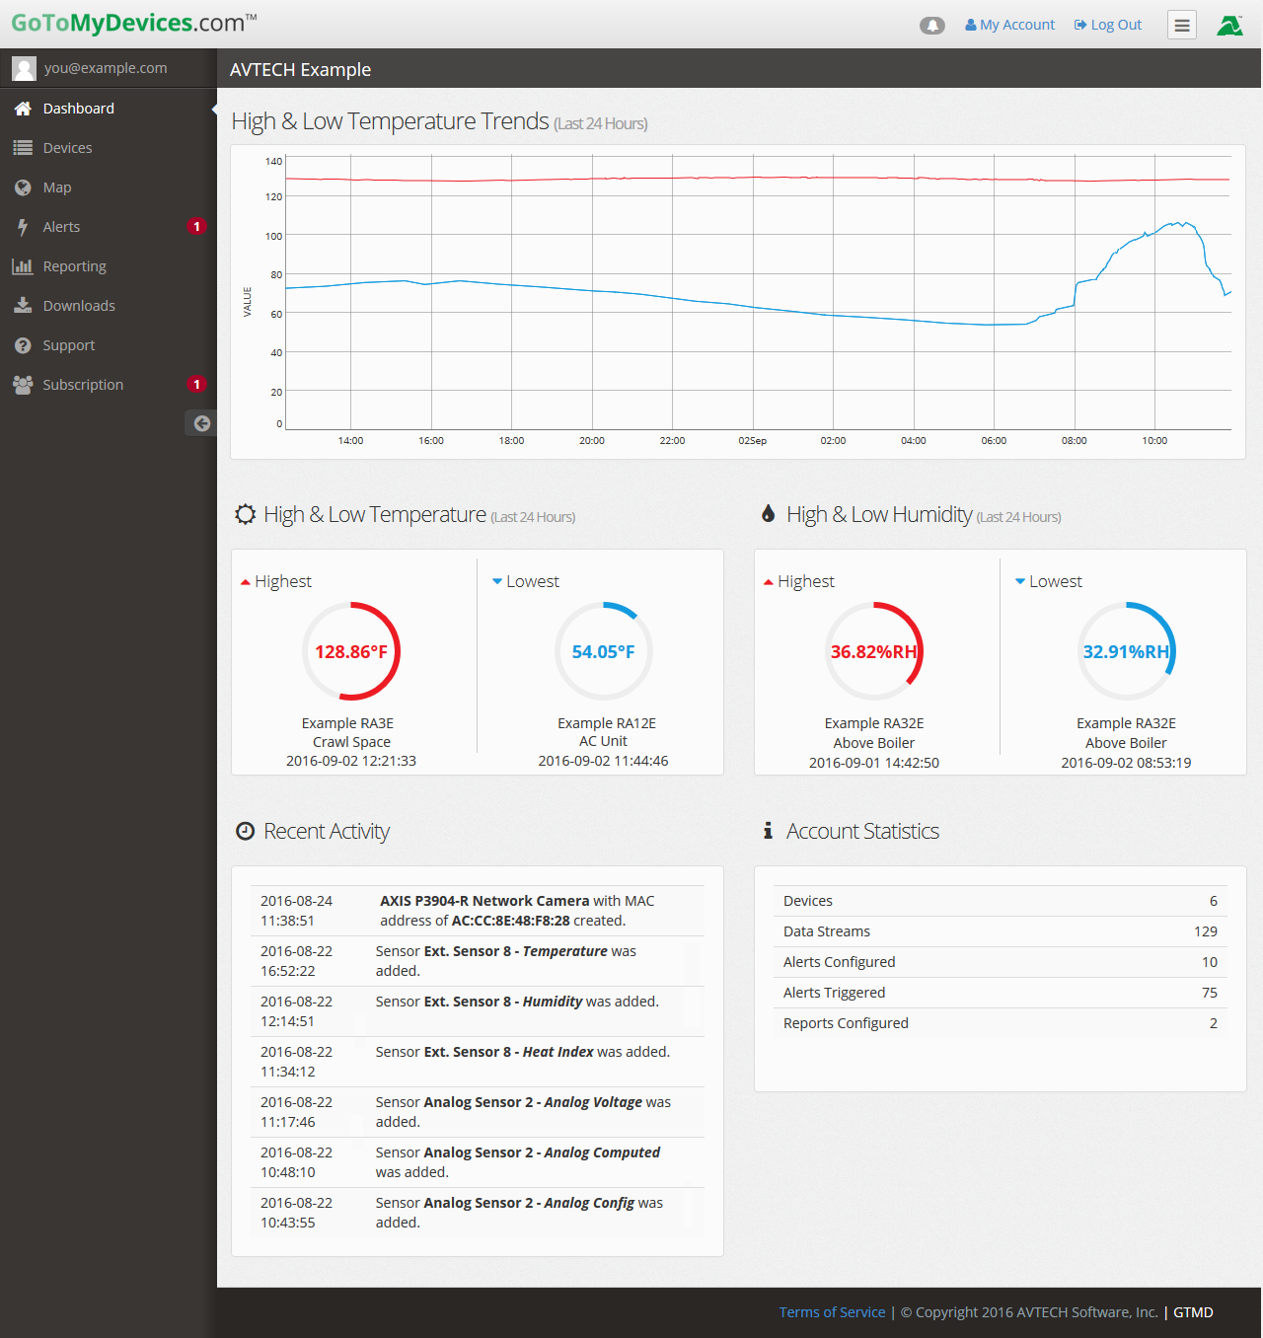
Task: Open Reporting from the sidebar
Action: pyautogui.click(x=74, y=266)
